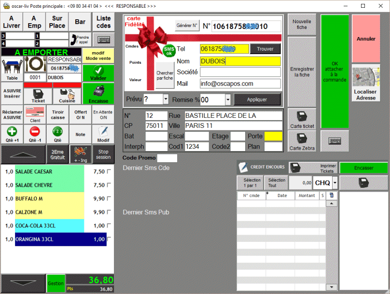Expand the Prévu dropdown
The height and width of the screenshot is (294, 390).
click(x=166, y=99)
